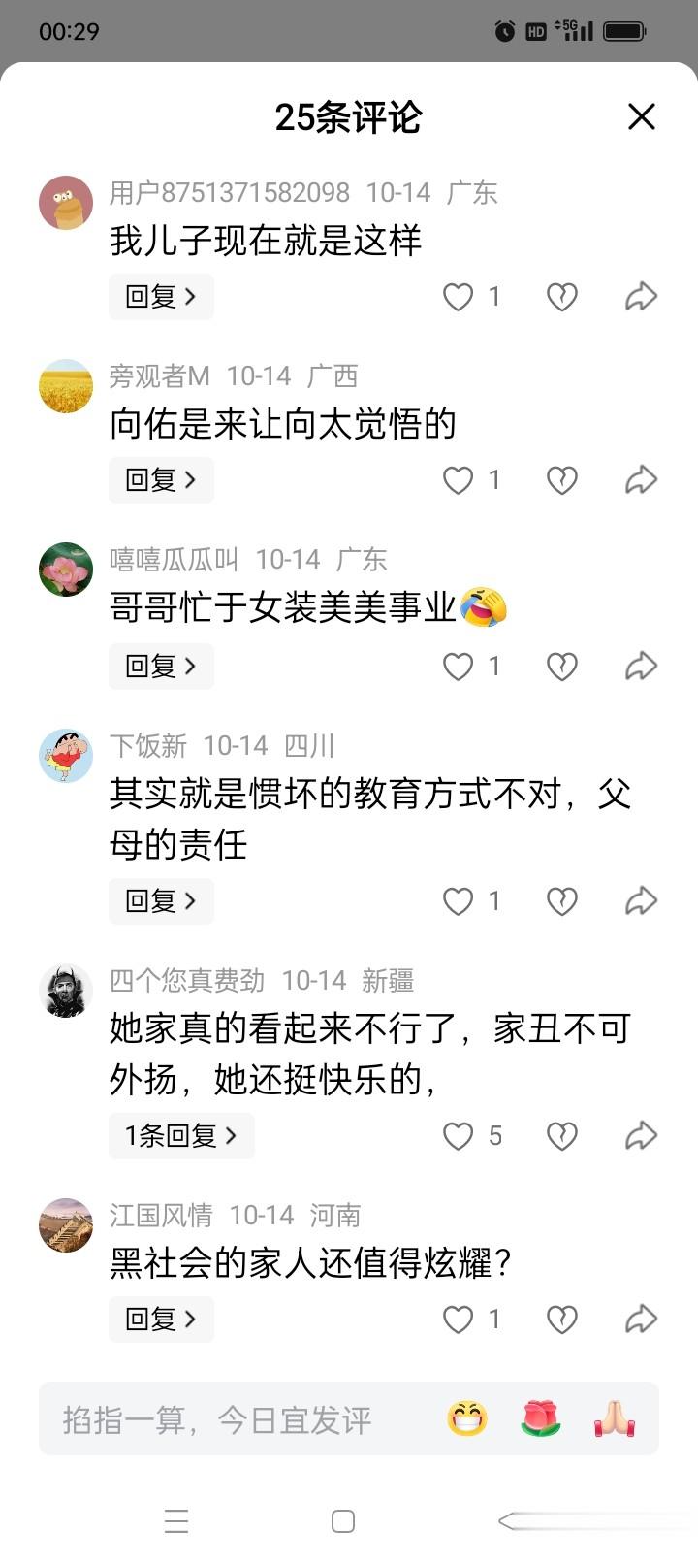Dislike 旁观者M's comment with broken heart
The width and height of the screenshot is (698, 1564).
pyautogui.click(x=562, y=480)
